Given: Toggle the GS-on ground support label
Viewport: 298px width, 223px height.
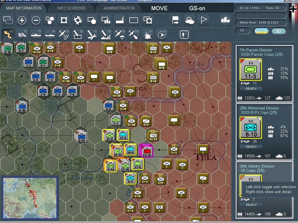Looking at the screenshot, I should point(197,8).
